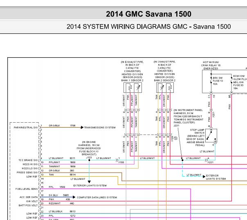Click the down arrow above EXTERIOR LIGHTS SYSTEM under J123
Viewport: 247px width, 220px height.
[89, 182]
